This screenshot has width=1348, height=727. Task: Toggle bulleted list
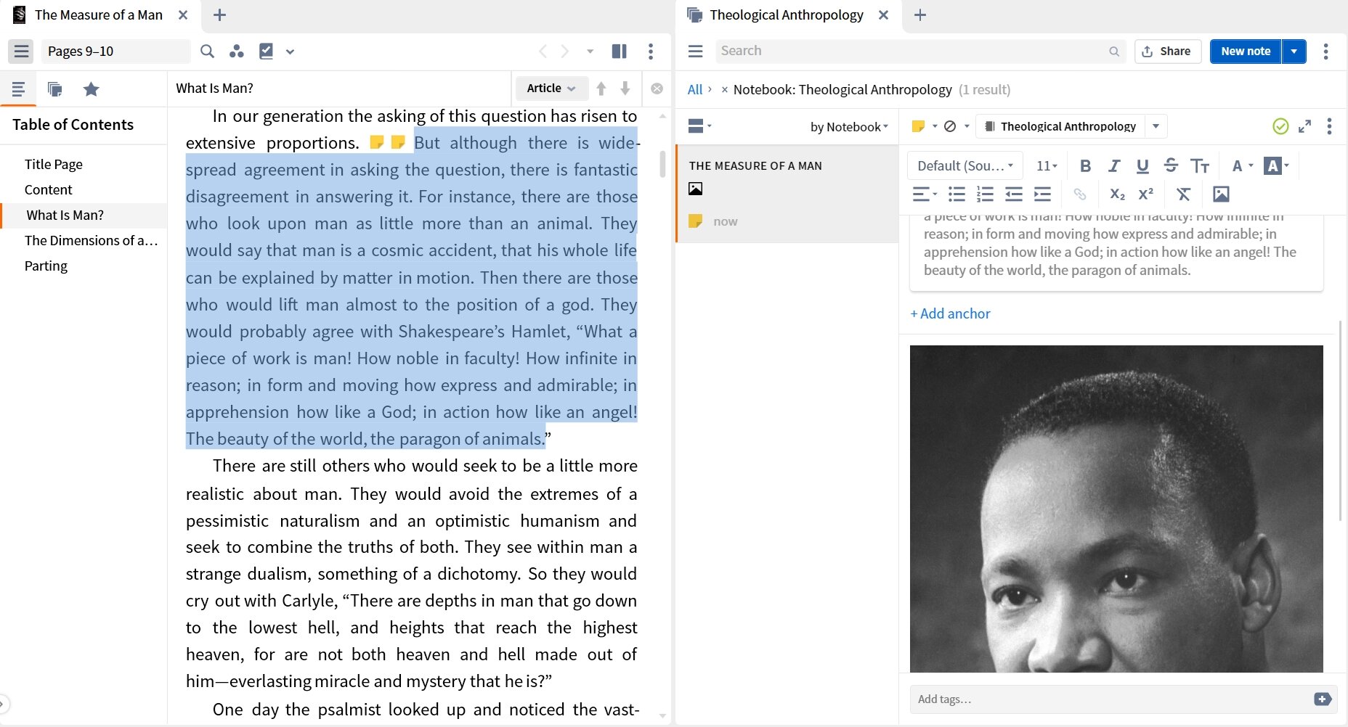tap(957, 194)
